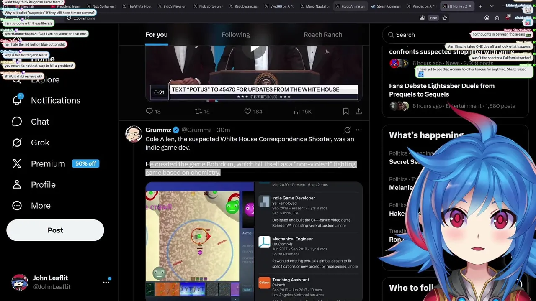
Task: Switch to Republicans browser tab
Action: [x=243, y=6]
